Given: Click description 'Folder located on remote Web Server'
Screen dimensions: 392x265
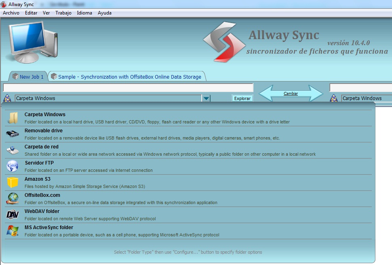Looking at the screenshot, I should click(x=90, y=219).
